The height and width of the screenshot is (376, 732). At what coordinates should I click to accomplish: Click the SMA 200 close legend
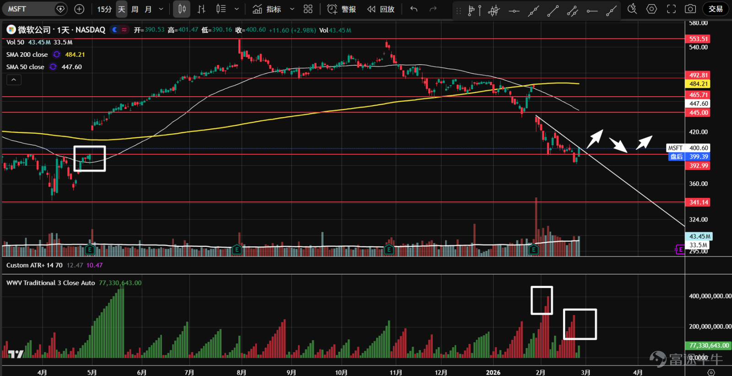[27, 54]
